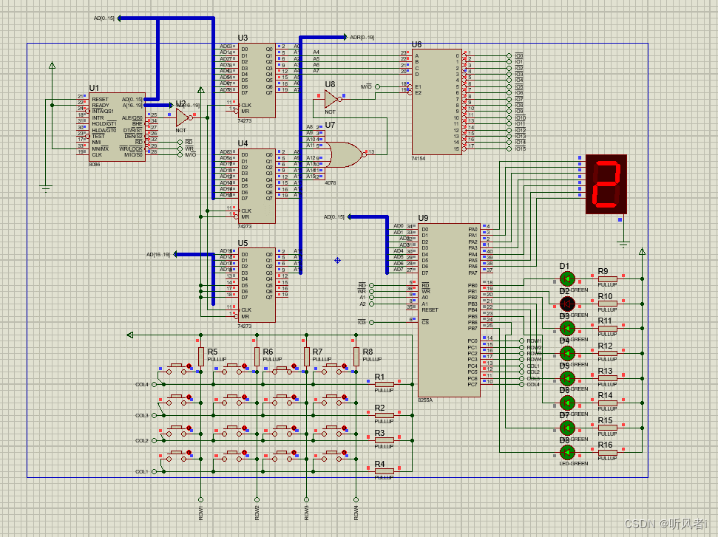Select the U1 8086 processor chip
Image resolution: width=718 pixels, height=537 pixels.
coord(118,127)
